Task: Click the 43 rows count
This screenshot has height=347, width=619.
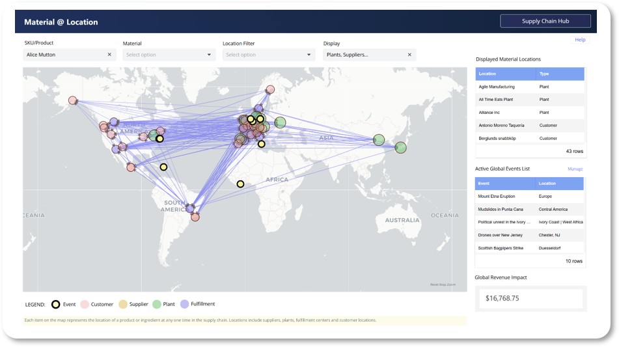Action: [574, 151]
